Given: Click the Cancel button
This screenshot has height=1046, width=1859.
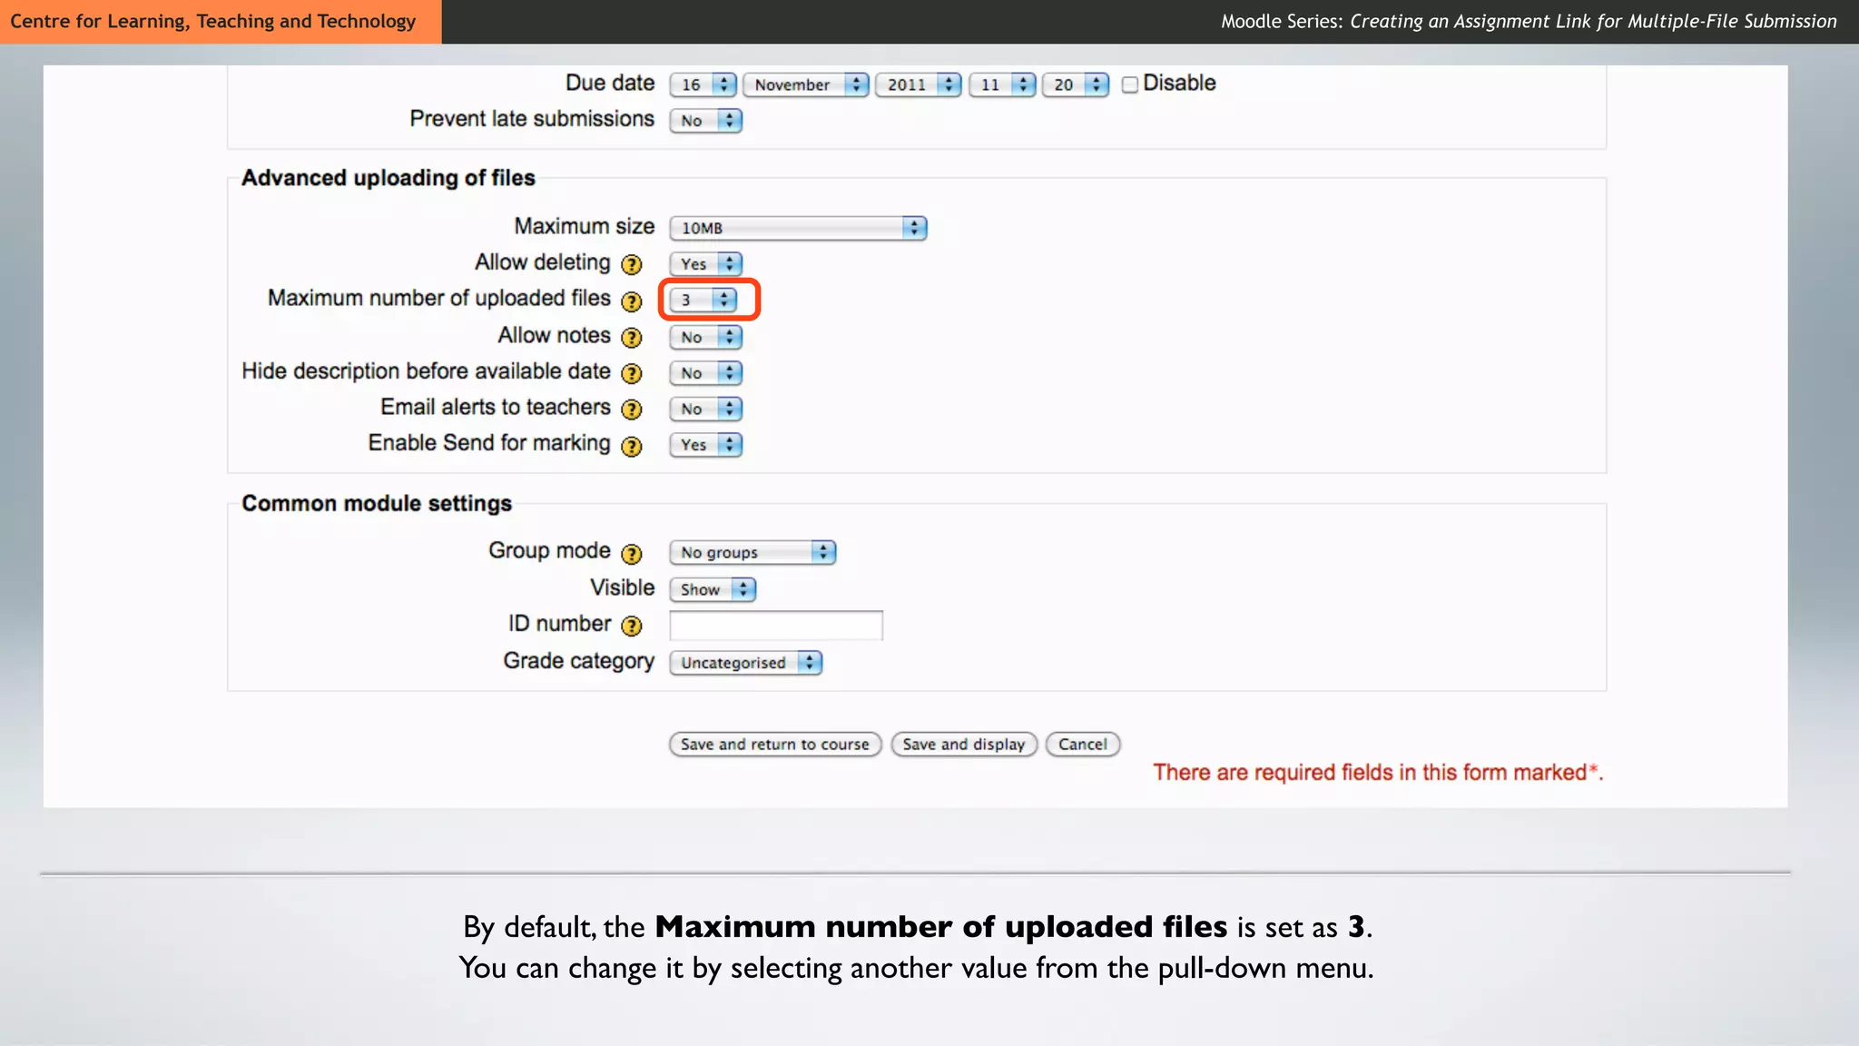Looking at the screenshot, I should [x=1083, y=745].
